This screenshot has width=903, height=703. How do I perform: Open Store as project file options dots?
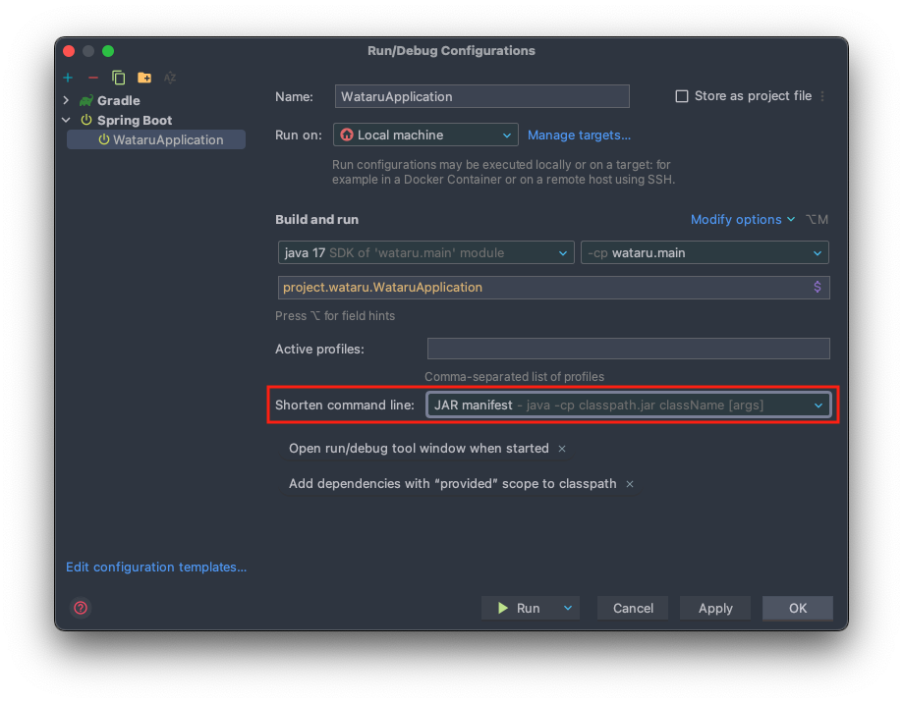(x=823, y=96)
